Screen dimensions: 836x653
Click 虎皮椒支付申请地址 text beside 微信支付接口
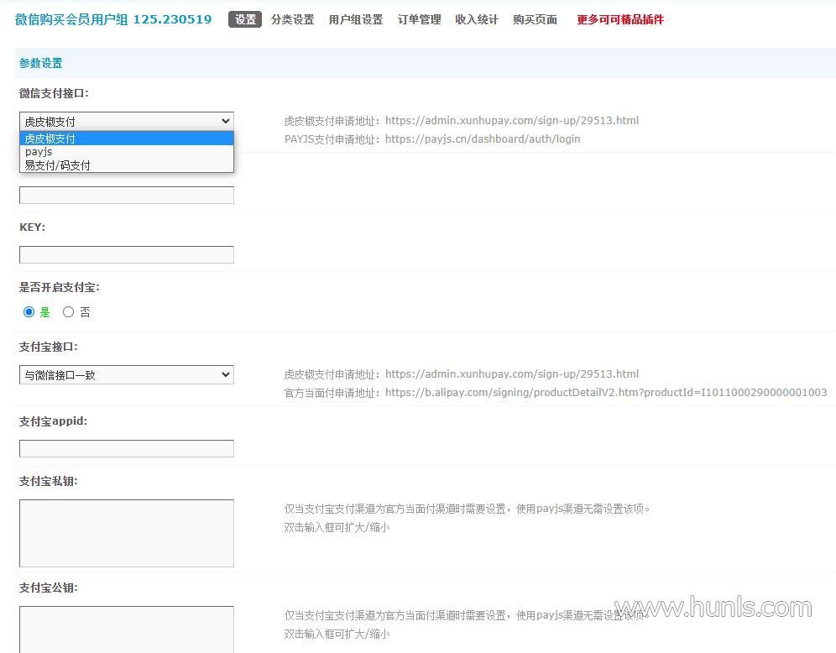461,121
